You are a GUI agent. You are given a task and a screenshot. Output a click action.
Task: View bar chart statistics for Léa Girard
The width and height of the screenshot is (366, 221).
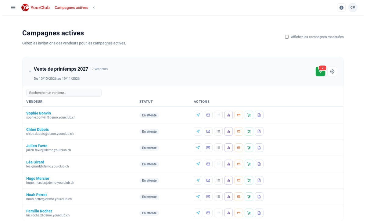(x=228, y=164)
